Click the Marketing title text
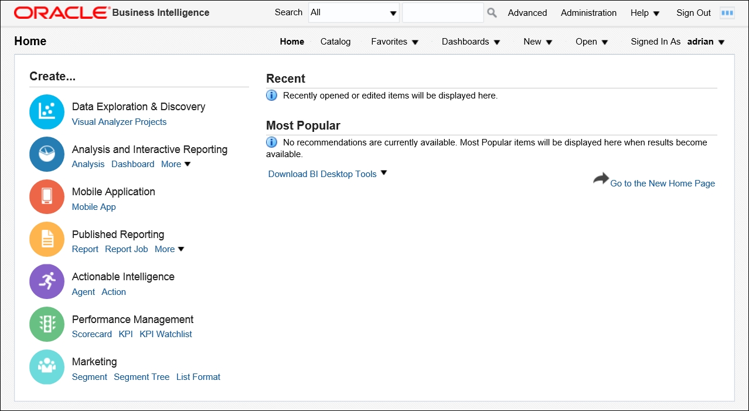The width and height of the screenshot is (749, 411). (x=94, y=362)
